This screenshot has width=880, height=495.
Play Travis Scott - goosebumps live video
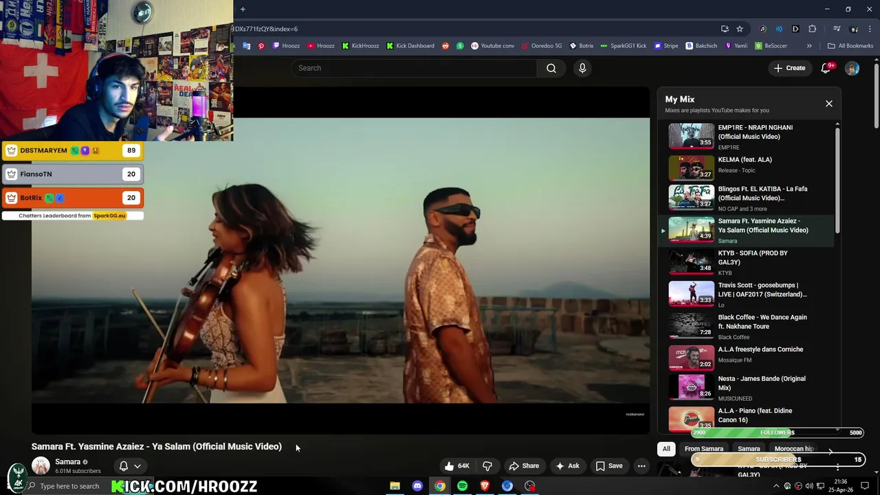(751, 294)
